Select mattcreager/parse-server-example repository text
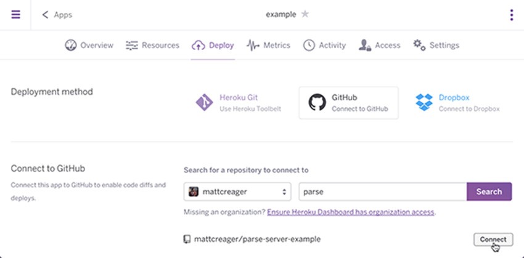This screenshot has height=258, width=524. (x=257, y=240)
